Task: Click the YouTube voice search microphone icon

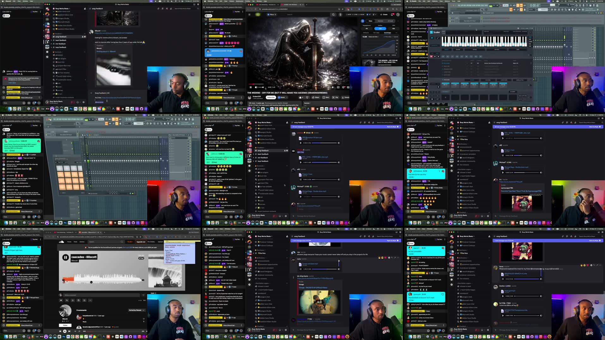Action: [x=340, y=15]
